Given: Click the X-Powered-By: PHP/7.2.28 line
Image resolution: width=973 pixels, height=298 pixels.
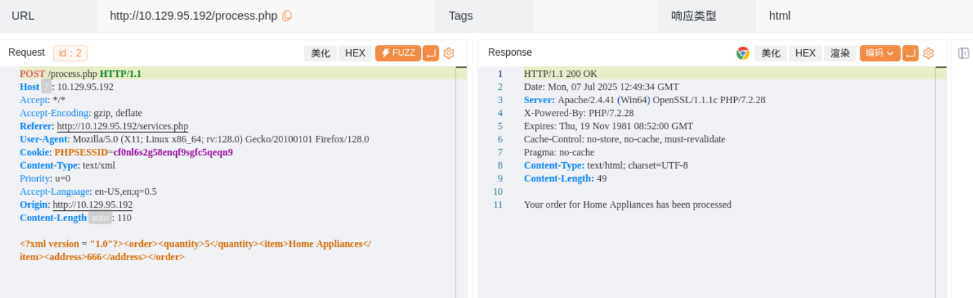Looking at the screenshot, I should pos(578,113).
